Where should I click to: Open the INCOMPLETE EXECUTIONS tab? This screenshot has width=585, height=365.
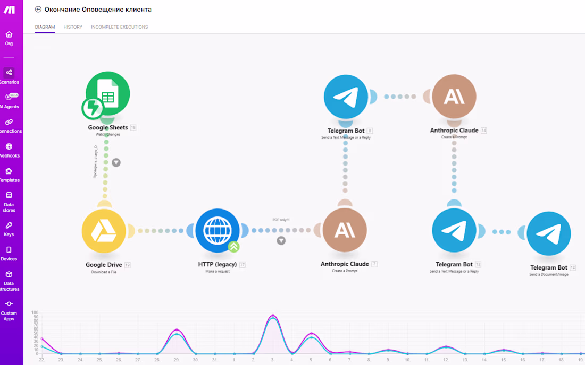(x=119, y=27)
